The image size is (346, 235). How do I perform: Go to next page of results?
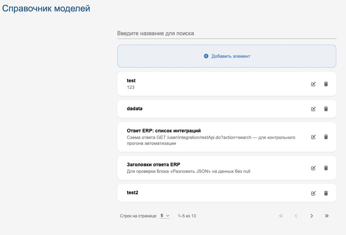click(x=312, y=216)
